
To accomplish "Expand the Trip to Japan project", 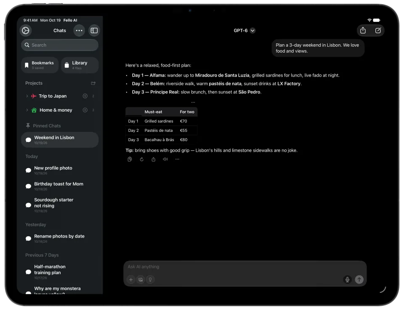I will pos(27,96).
